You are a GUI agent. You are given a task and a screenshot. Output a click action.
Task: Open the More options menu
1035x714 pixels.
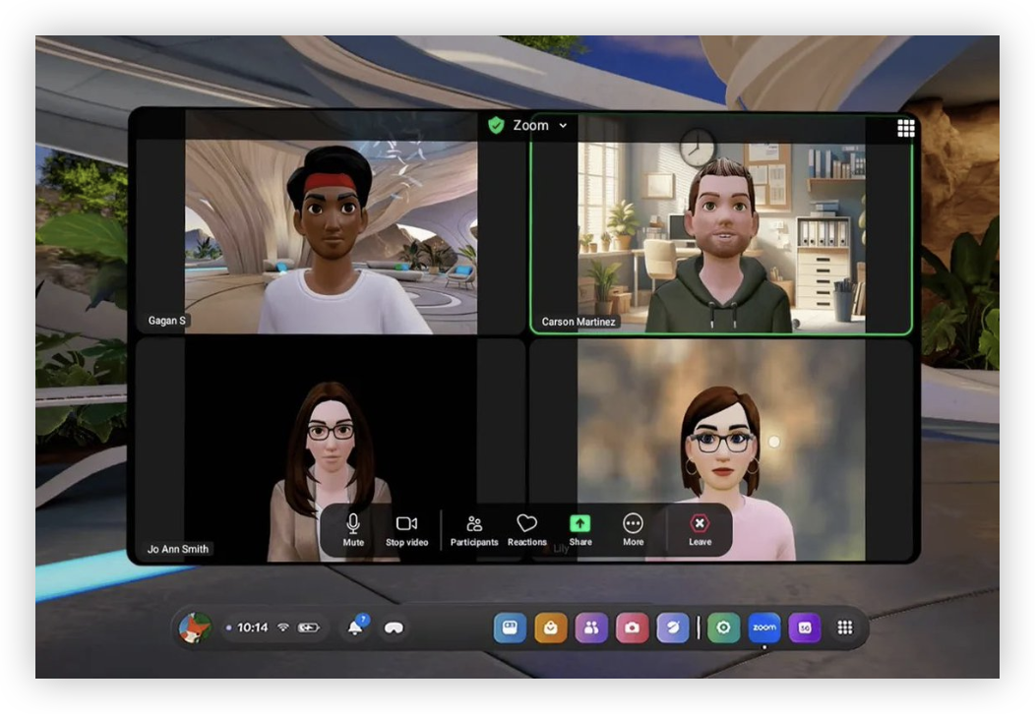(633, 530)
